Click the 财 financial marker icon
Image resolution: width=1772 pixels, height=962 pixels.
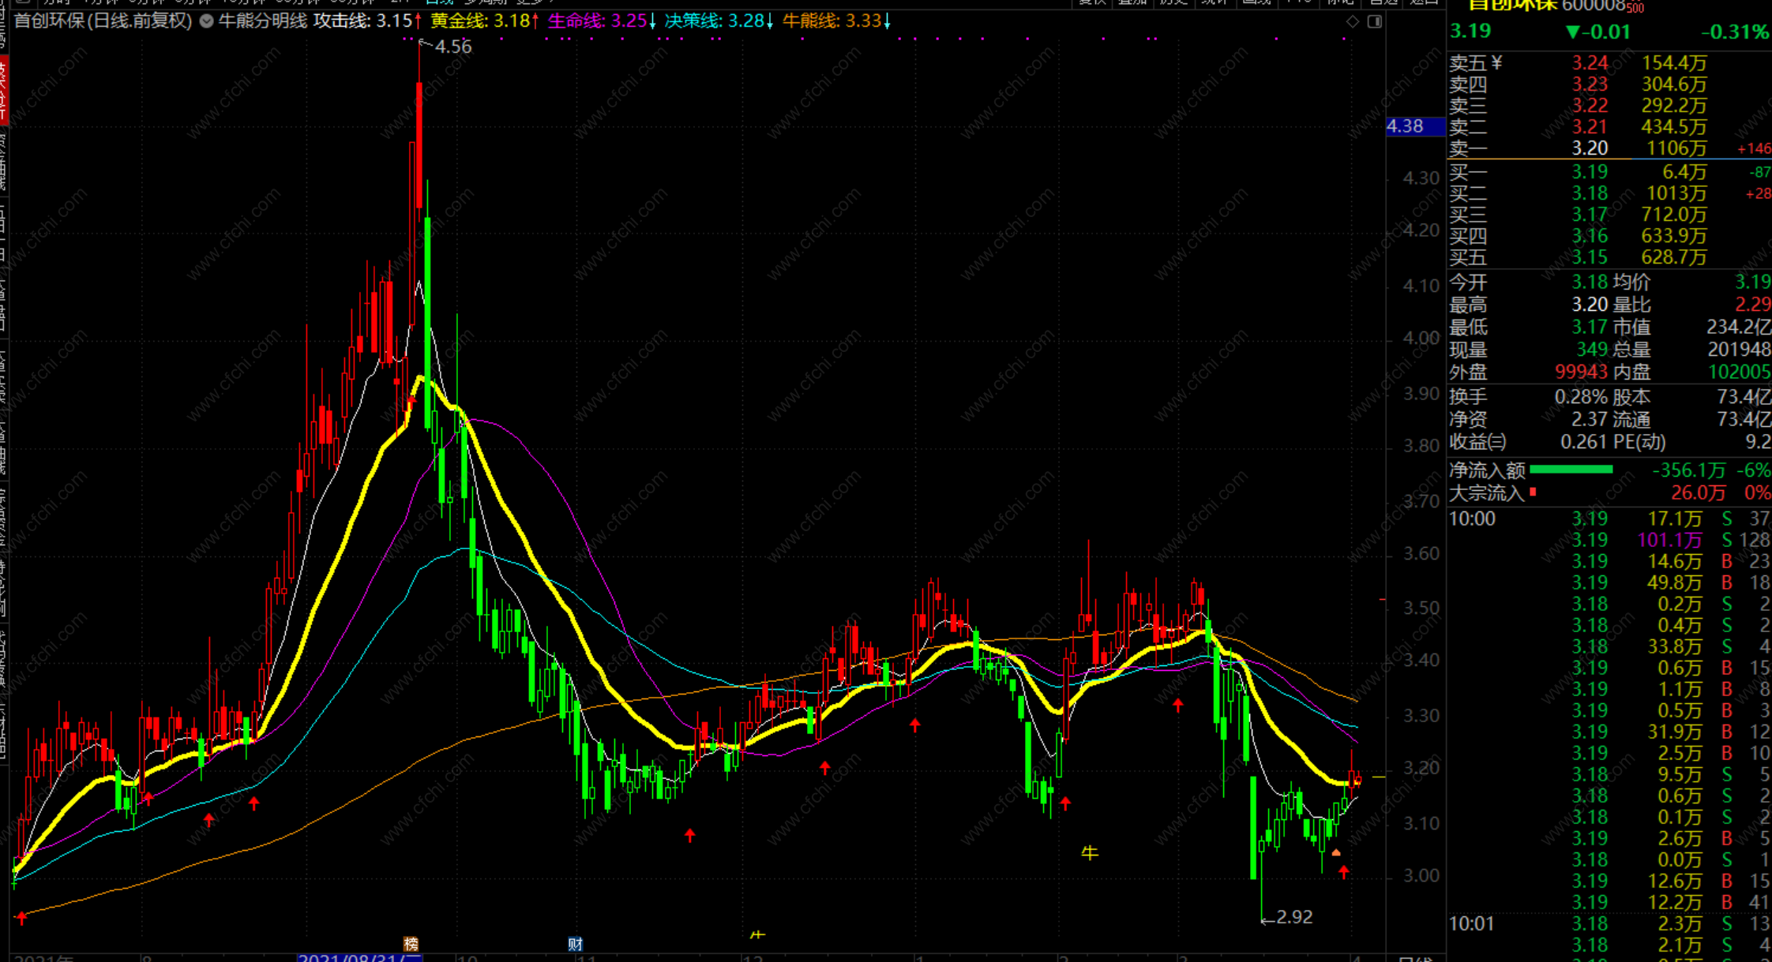(575, 944)
